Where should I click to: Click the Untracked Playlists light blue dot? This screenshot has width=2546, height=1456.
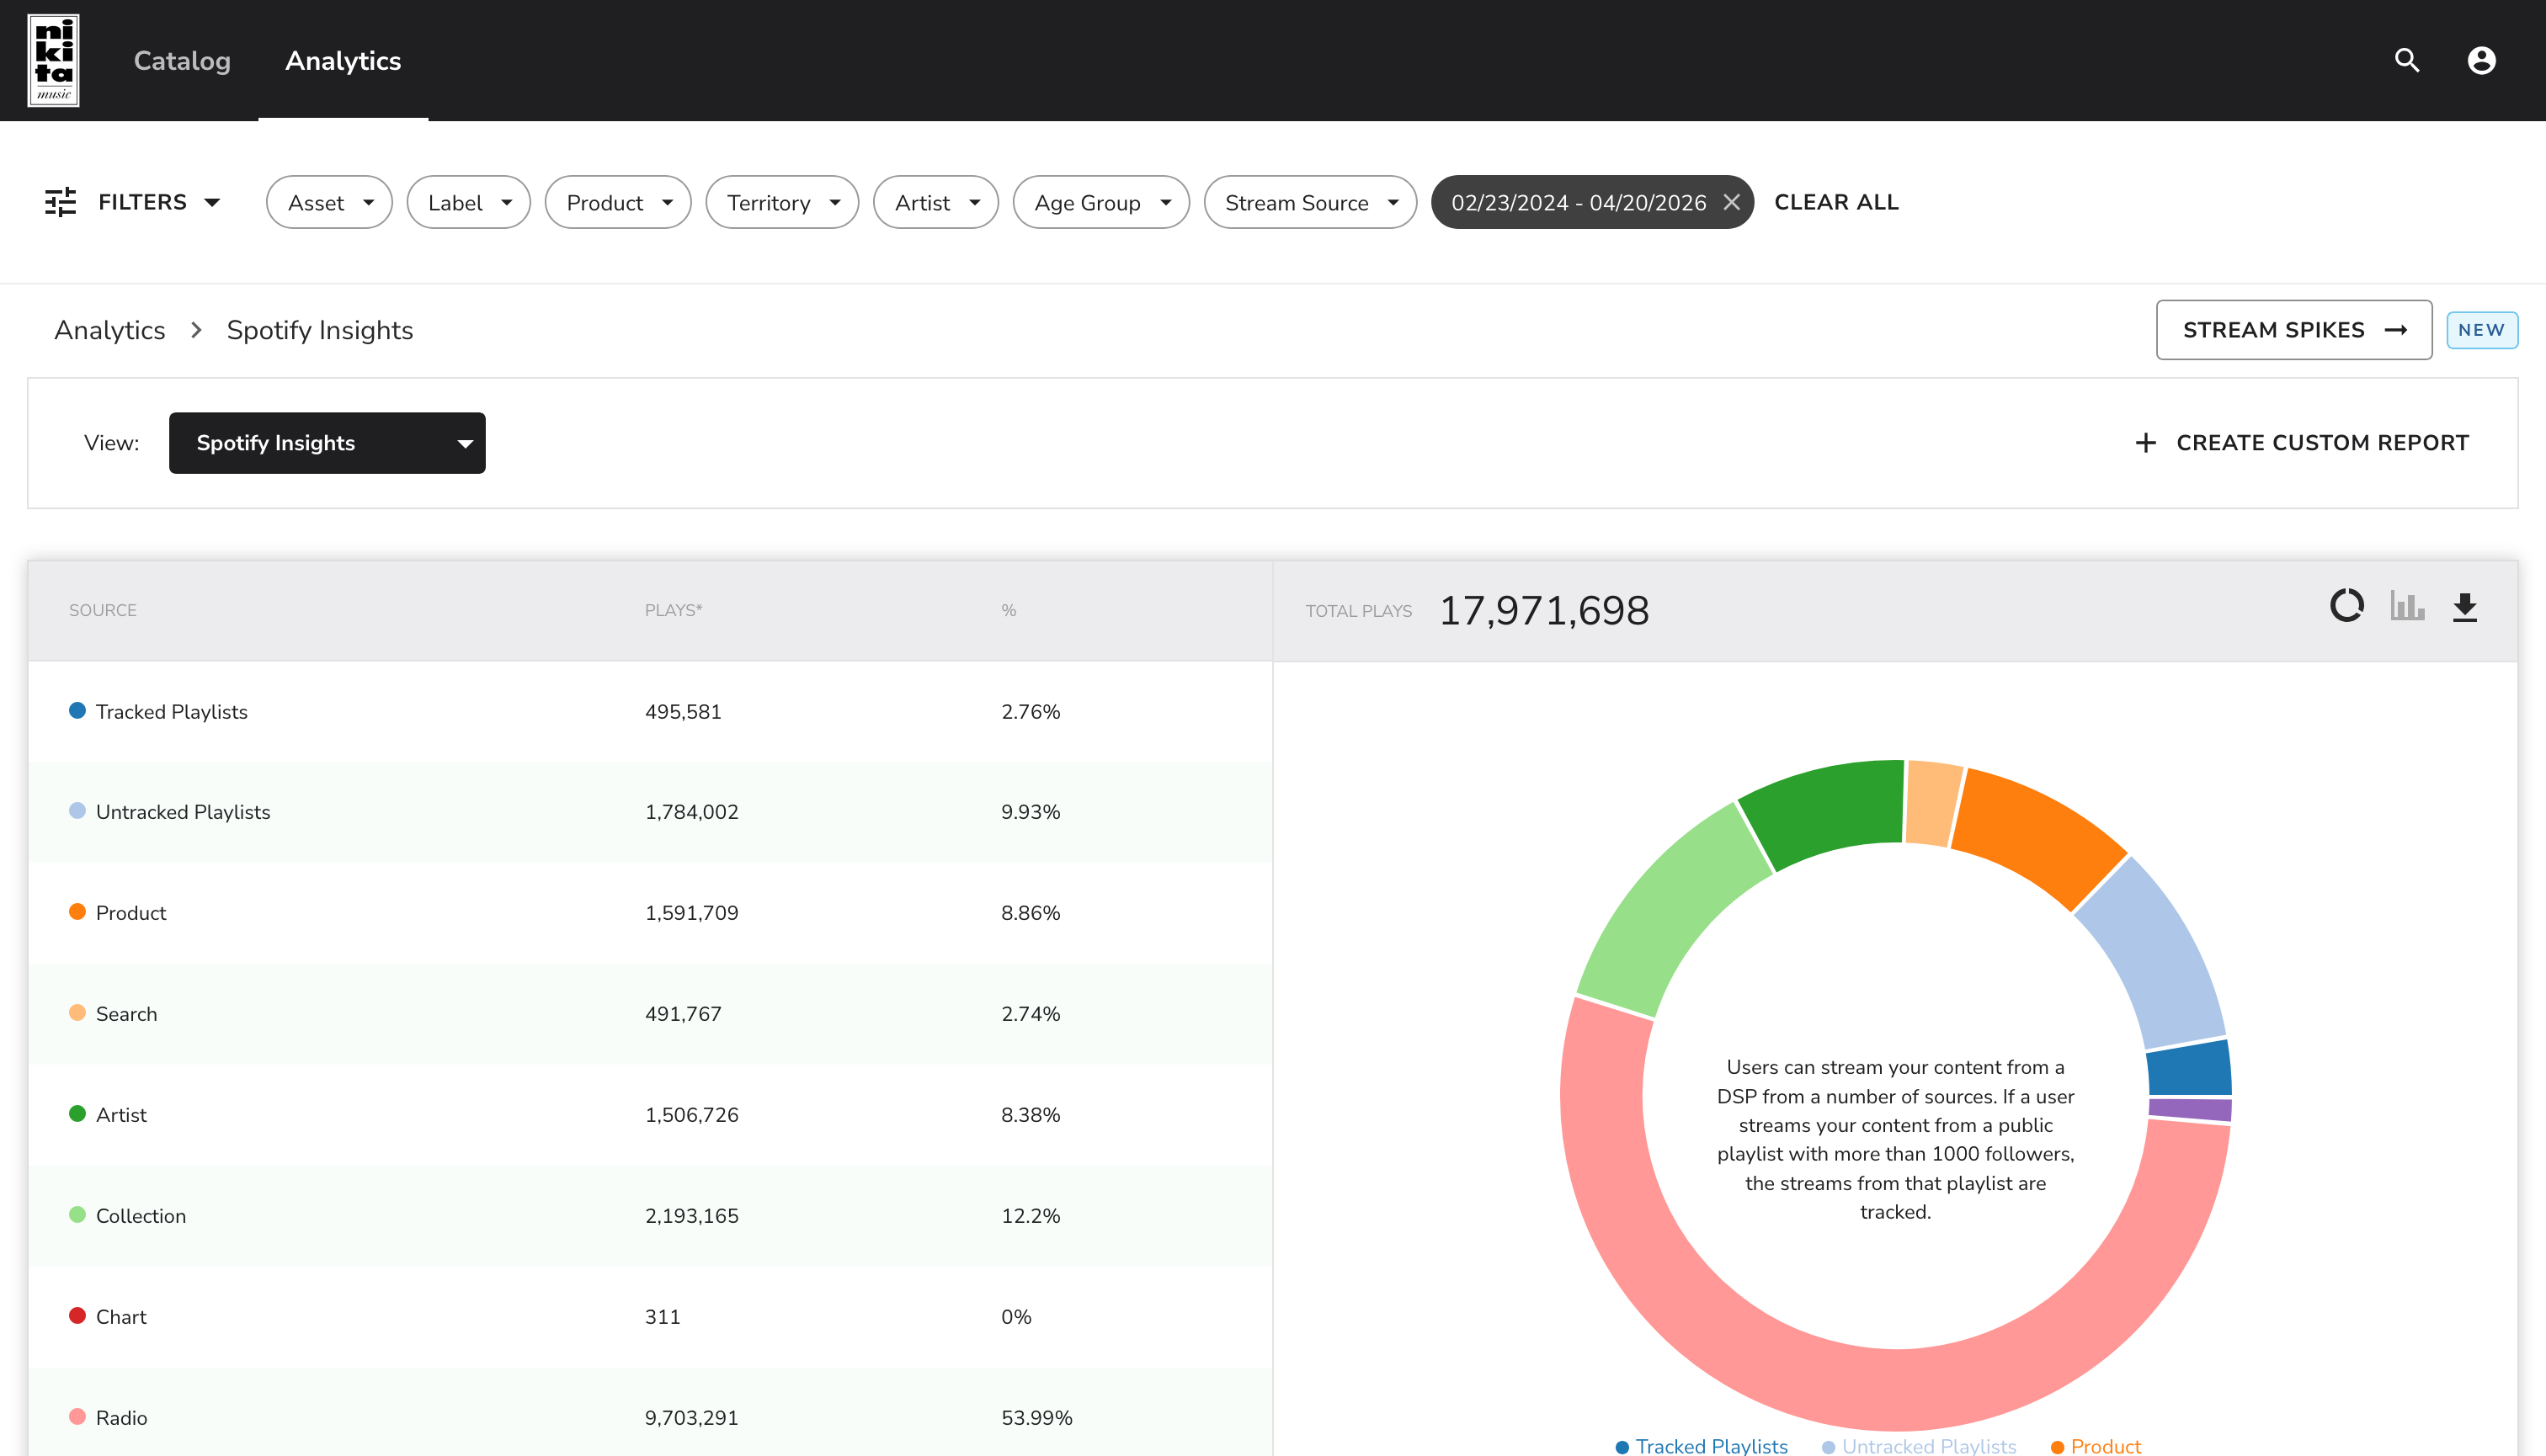(x=77, y=810)
